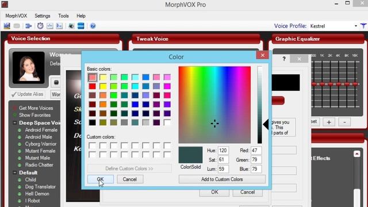Select the Dog Translator voice

pyautogui.click(x=40, y=186)
